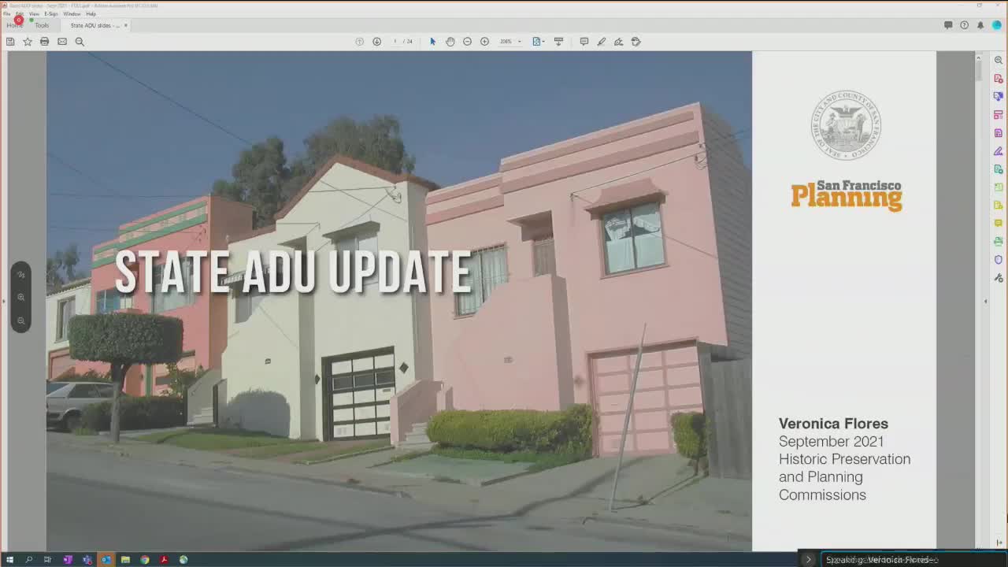Select the Highlight pen tool
The height and width of the screenshot is (567, 1008).
[601, 42]
